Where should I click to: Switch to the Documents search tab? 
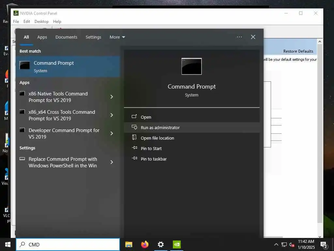[67, 37]
